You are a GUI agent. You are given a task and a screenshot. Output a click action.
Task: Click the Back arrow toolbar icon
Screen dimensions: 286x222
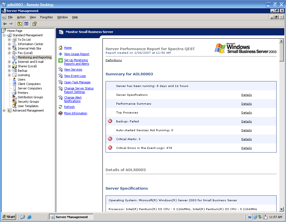[5, 24]
